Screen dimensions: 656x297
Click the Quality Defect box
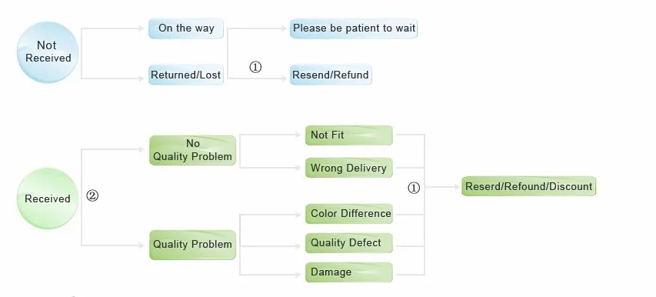(x=349, y=243)
